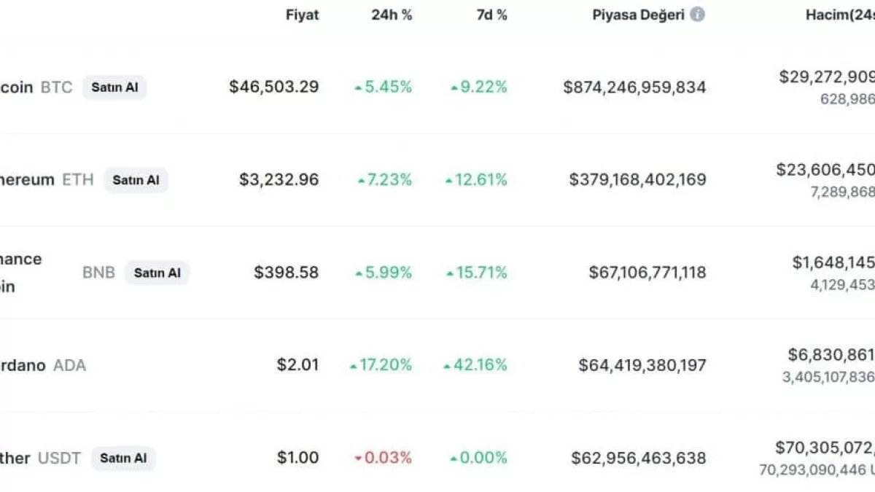Click Satın Al button next to USDT
The image size is (875, 492).
123,458
